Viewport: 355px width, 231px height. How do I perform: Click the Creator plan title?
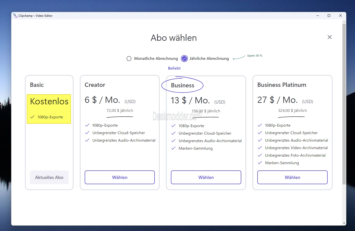pyautogui.click(x=95, y=85)
